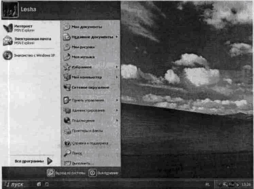Click the Выключение power icon
Screen dimensions: 254x189
tap(92, 173)
